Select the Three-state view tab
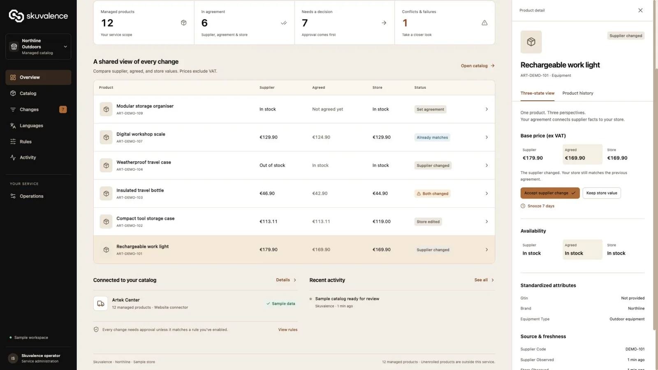The height and width of the screenshot is (370, 658). [537, 93]
